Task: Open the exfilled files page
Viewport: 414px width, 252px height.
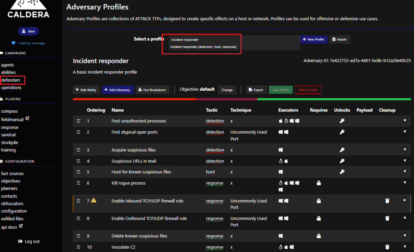Action: coord(12,219)
